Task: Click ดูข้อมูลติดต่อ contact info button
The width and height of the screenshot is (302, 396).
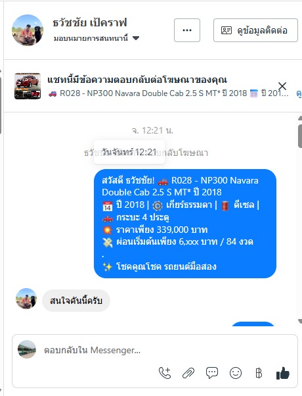Action: coord(255,30)
